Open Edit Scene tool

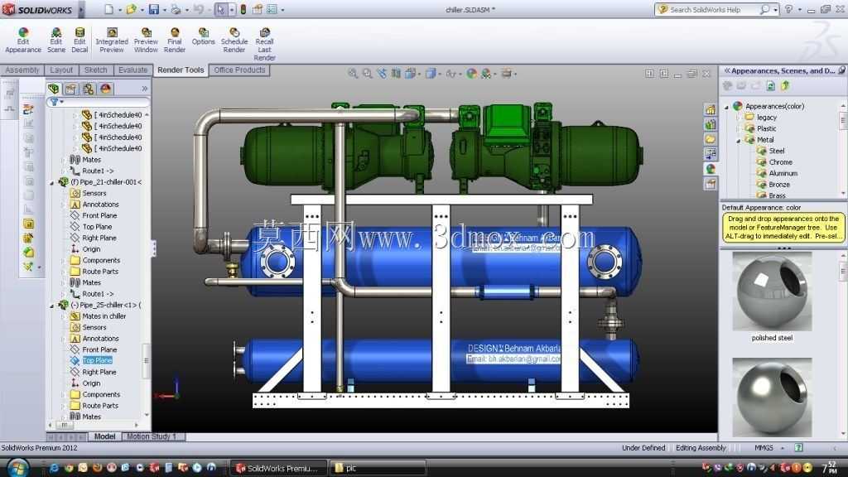(x=55, y=41)
